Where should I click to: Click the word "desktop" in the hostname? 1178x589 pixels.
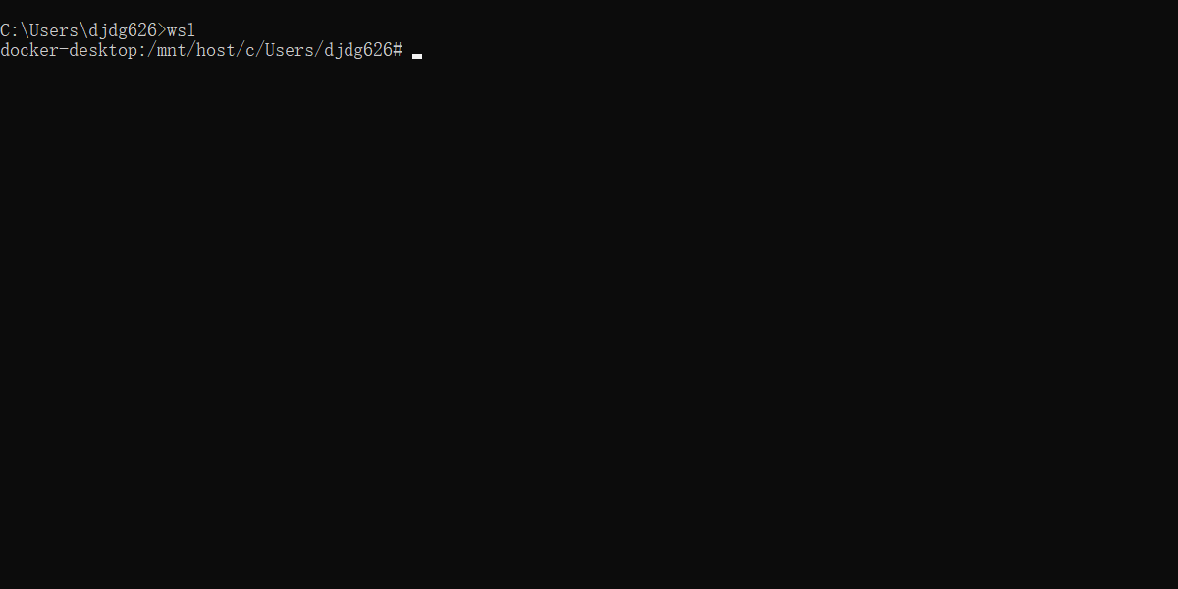point(103,49)
